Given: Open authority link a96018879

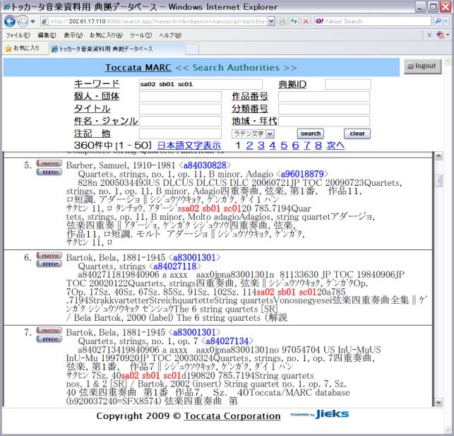Looking at the screenshot, I should 302,174.
